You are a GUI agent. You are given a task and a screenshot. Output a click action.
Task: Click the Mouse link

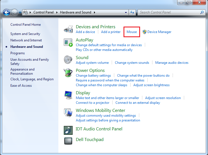point(132,32)
